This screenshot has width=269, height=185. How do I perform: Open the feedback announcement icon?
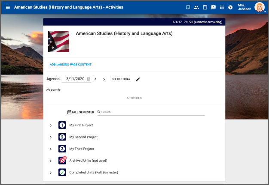[x=214, y=7]
